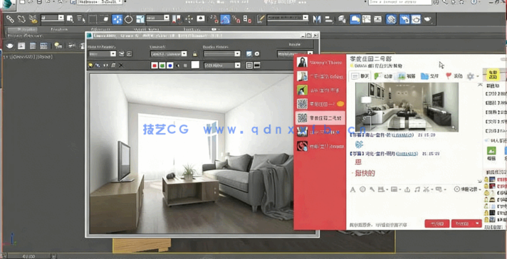Open 消息记录 message history

(468, 189)
